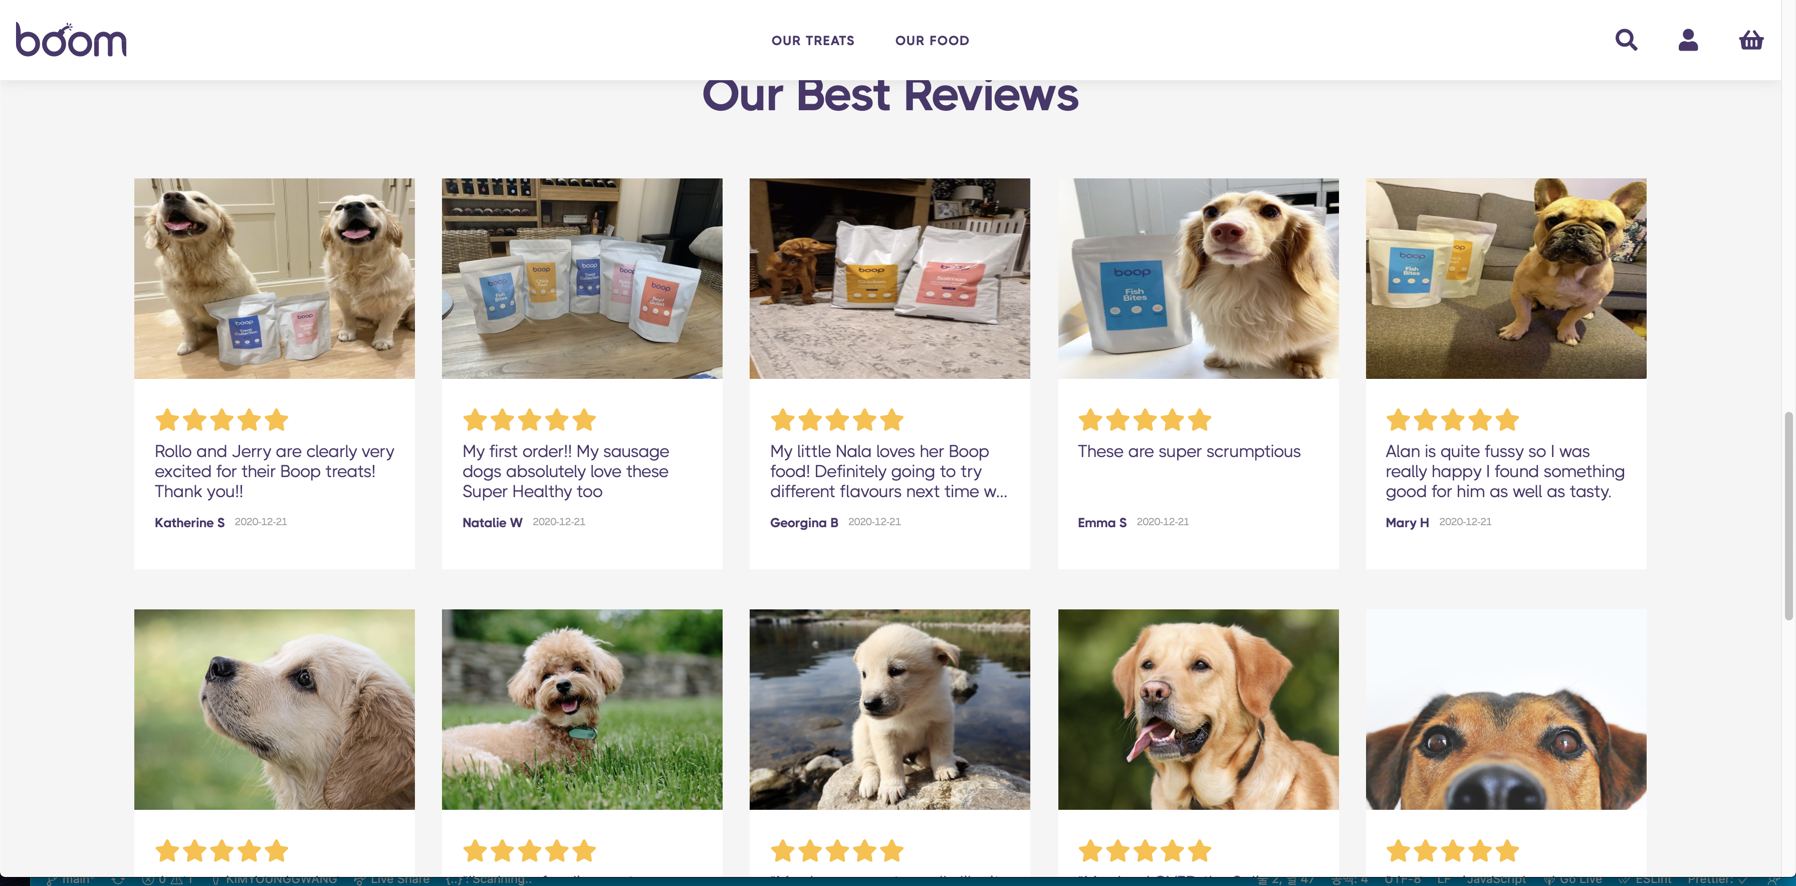Click the truncated Georgina B review text
1796x886 pixels.
click(x=889, y=471)
